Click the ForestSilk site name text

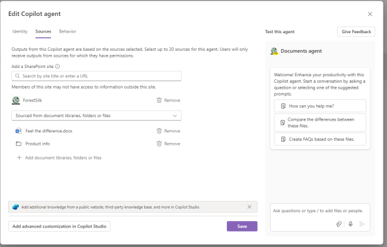(32, 100)
